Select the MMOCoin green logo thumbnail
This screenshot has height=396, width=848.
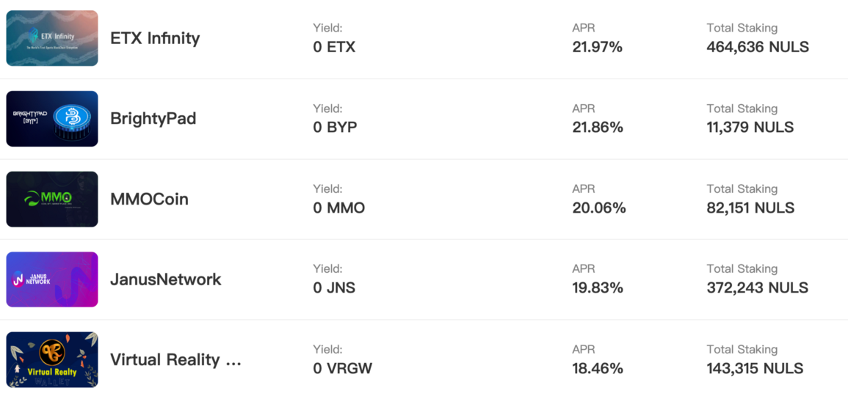pyautogui.click(x=52, y=199)
